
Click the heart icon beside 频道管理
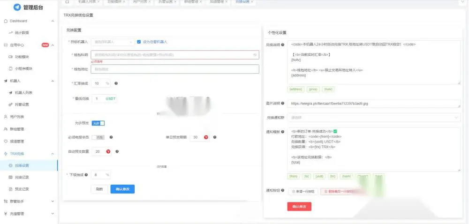coord(6,141)
